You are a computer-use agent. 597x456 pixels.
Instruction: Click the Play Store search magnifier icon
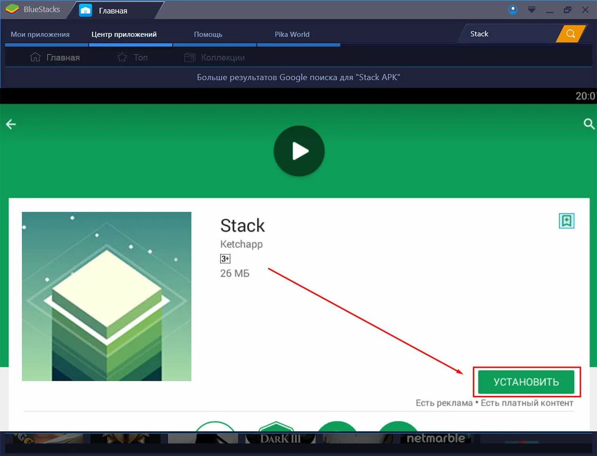coord(589,124)
